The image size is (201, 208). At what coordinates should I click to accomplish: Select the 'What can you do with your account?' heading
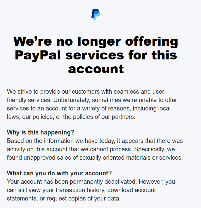pos(59,173)
